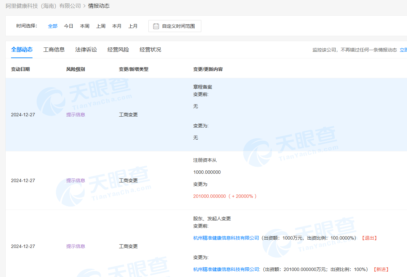The height and width of the screenshot is (277, 407).
Task: Open 自定义时间范围 picker button
Action: click(175, 26)
